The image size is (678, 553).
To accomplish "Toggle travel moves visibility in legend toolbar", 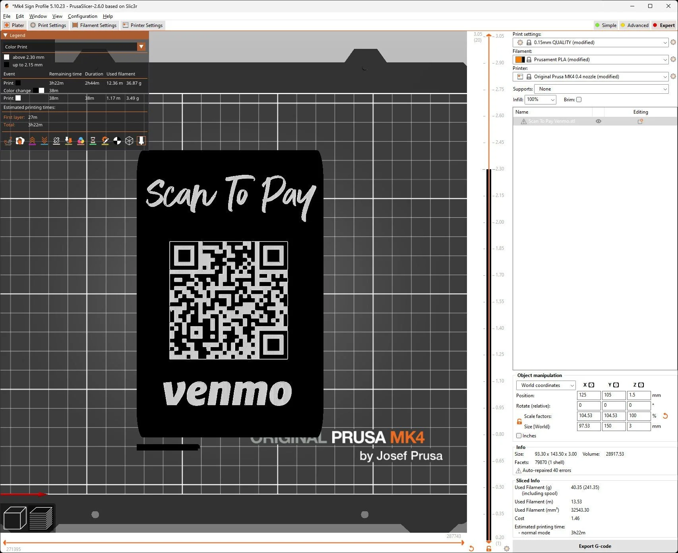I will (x=8, y=141).
